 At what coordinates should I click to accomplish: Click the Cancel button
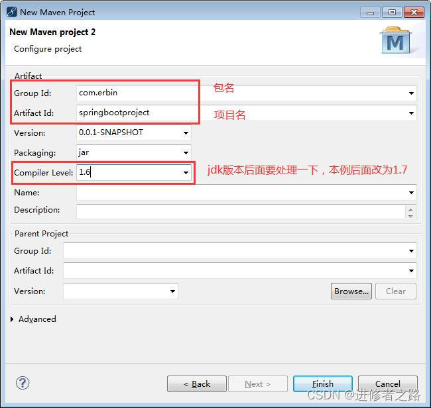[x=388, y=384]
